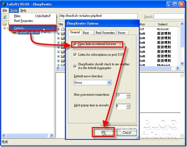Click message list horizontal scroll right arrow
Image resolution: width=187 pixels, height=147 pixels.
(178, 68)
